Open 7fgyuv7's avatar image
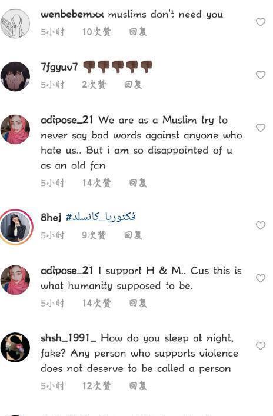273x416 pixels. (x=15, y=76)
